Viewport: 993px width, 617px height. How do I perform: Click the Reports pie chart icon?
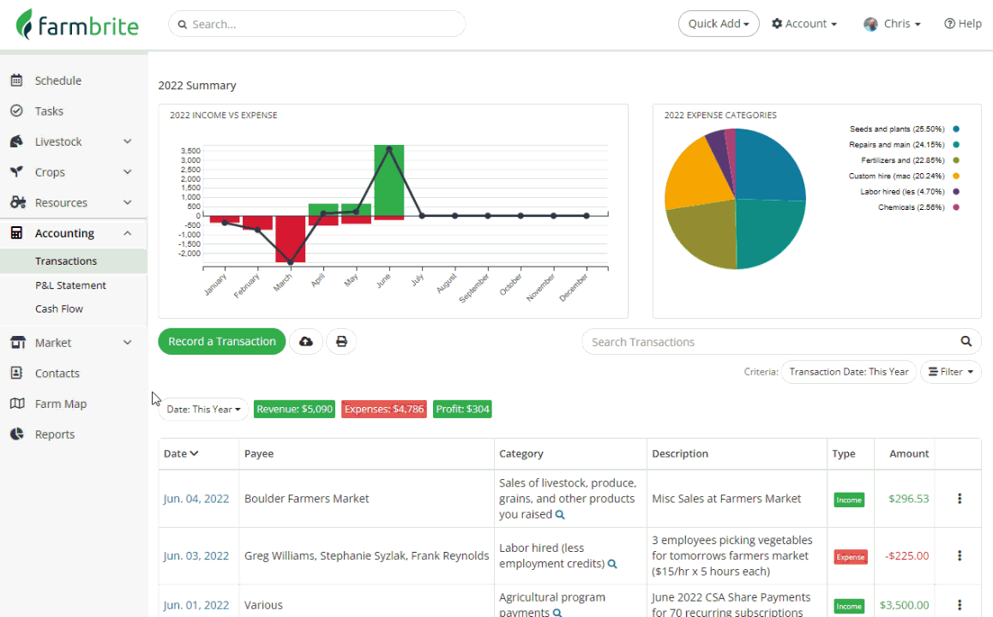(x=17, y=434)
